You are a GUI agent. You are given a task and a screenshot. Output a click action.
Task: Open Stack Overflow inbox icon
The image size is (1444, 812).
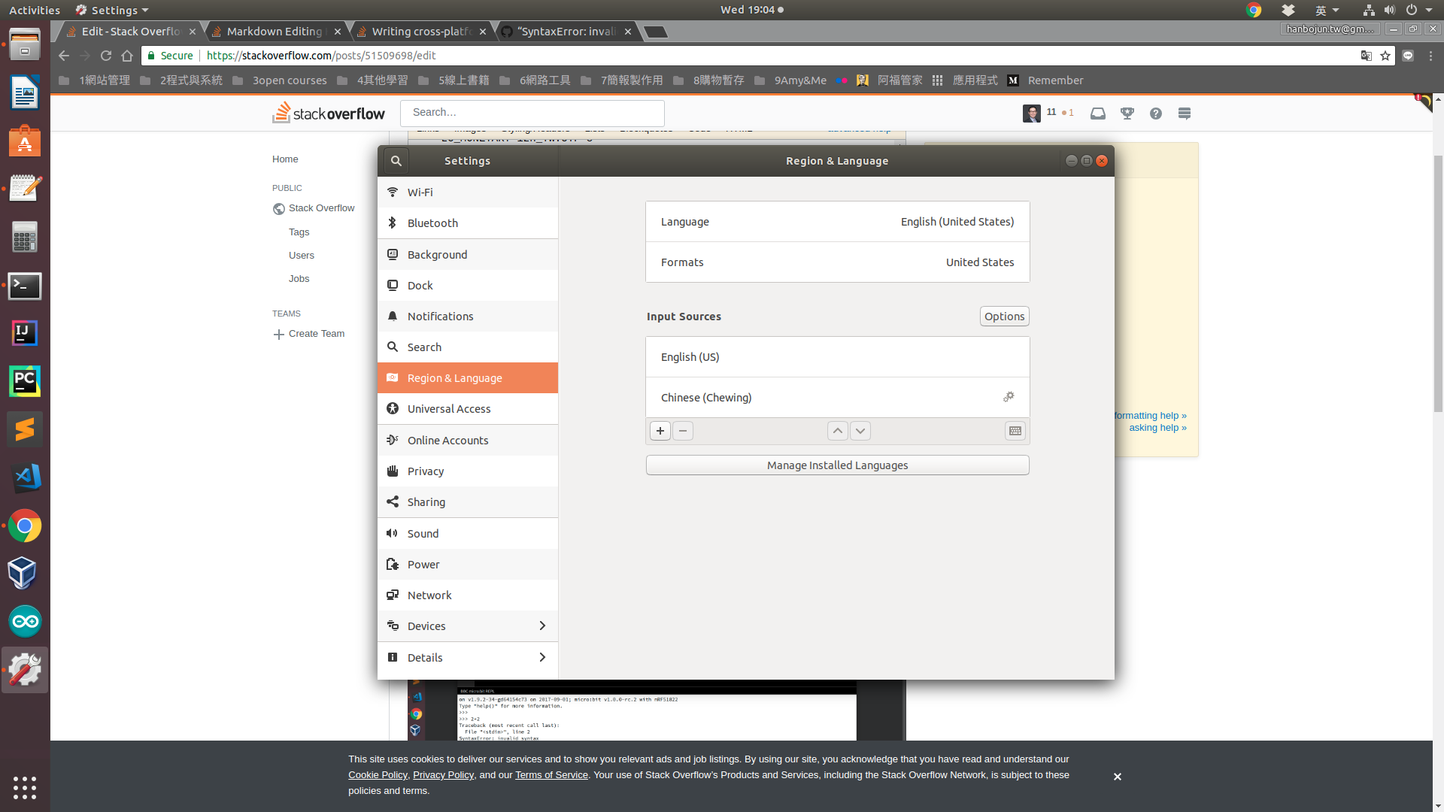coord(1098,114)
